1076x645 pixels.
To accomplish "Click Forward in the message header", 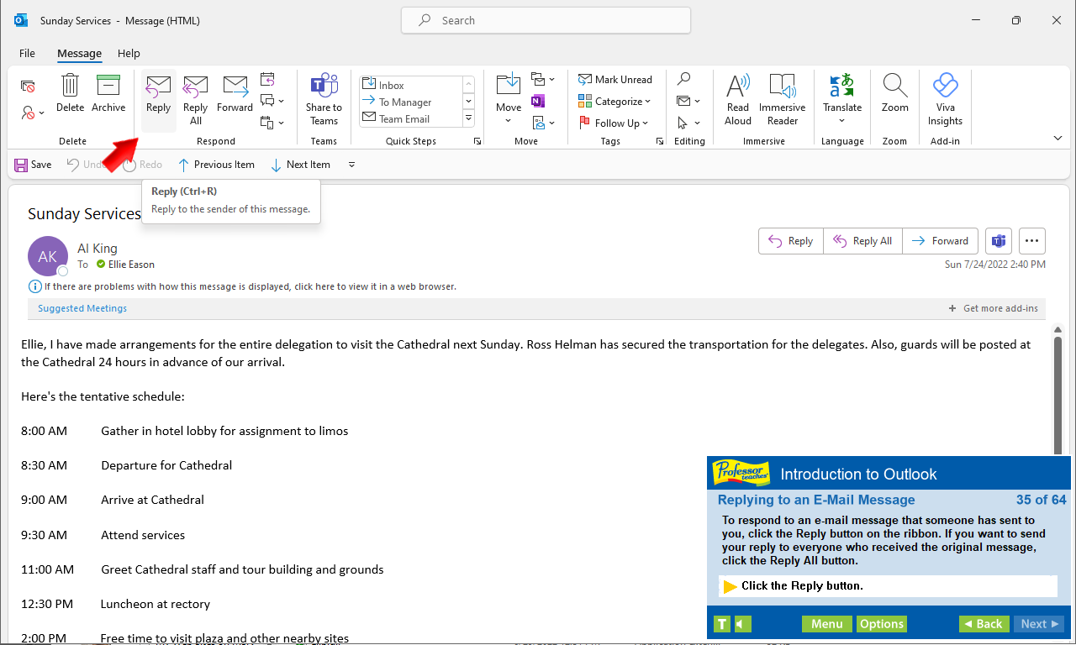I will coord(941,241).
